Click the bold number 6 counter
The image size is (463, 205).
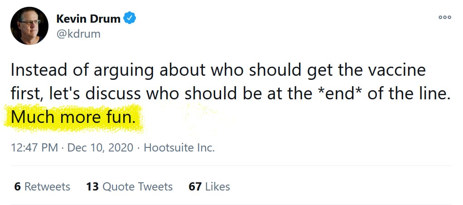[x=17, y=186]
